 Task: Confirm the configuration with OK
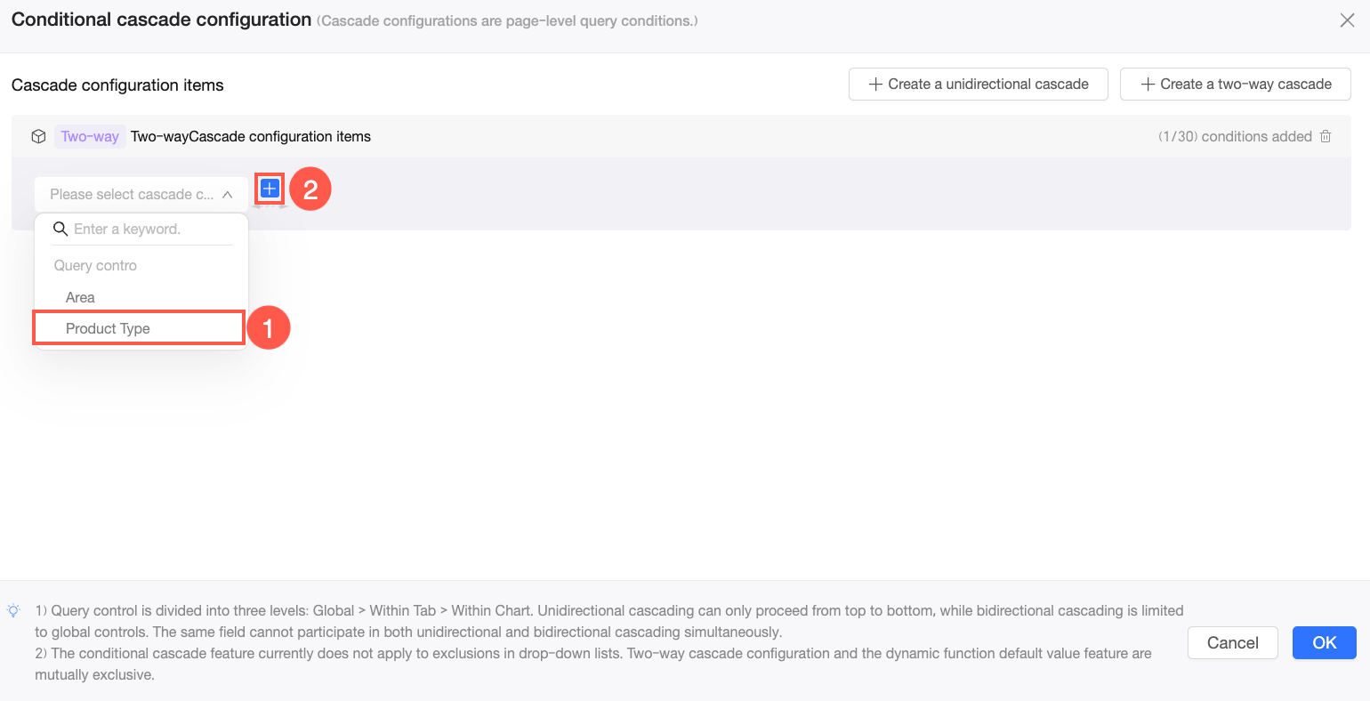click(x=1324, y=642)
